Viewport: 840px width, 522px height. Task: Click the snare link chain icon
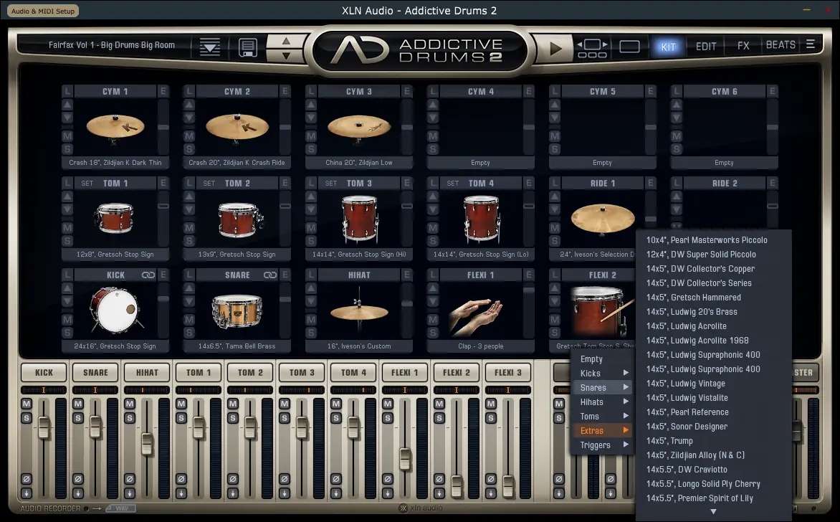click(x=270, y=275)
